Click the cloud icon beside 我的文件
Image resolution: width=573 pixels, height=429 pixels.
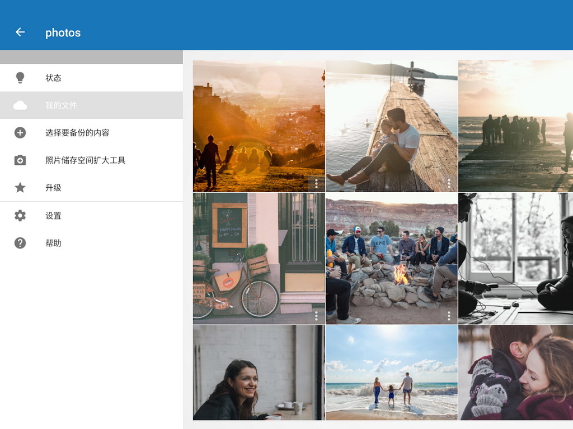(20, 106)
